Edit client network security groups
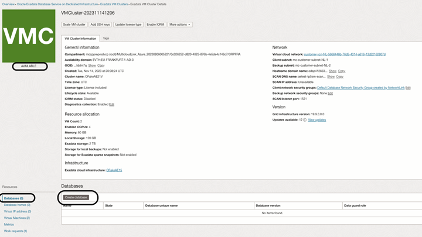422x237 pixels. click(x=408, y=88)
